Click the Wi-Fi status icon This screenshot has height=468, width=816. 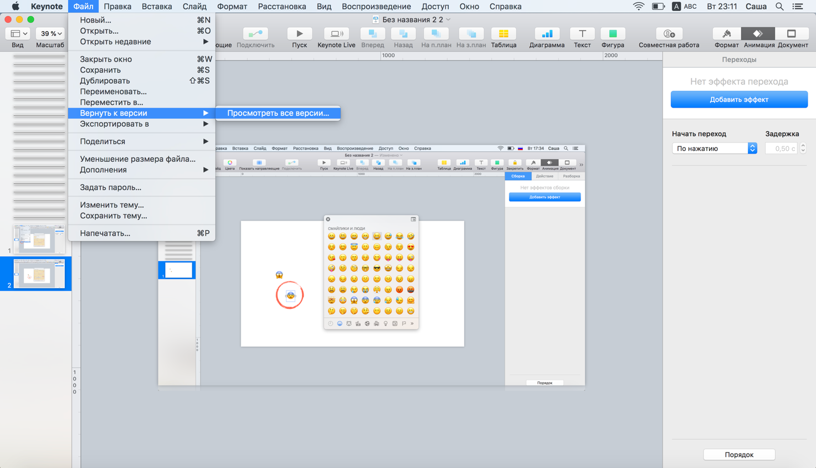(x=639, y=7)
